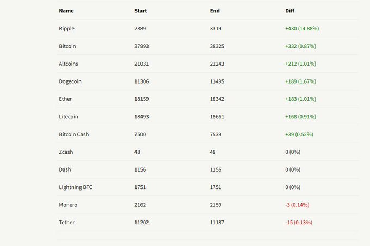Click the Bitcoin Cash name cell
370x246 pixels.
[x=73, y=134]
